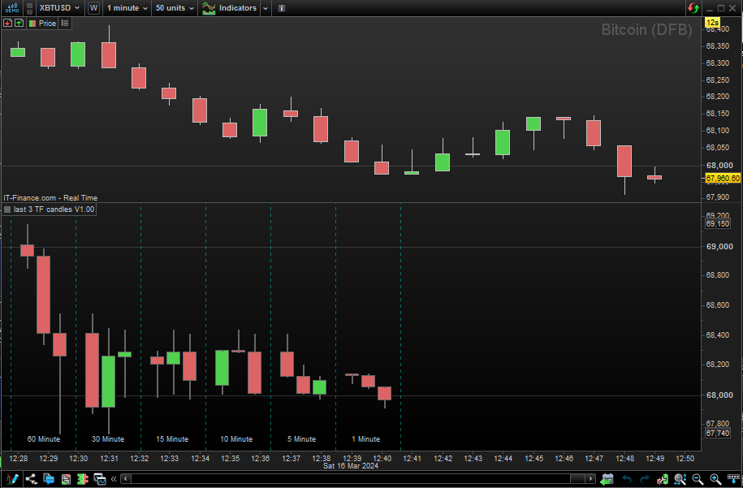The height and width of the screenshot is (488, 743).
Task: Click the information icon in top toolbar
Action: [282, 8]
